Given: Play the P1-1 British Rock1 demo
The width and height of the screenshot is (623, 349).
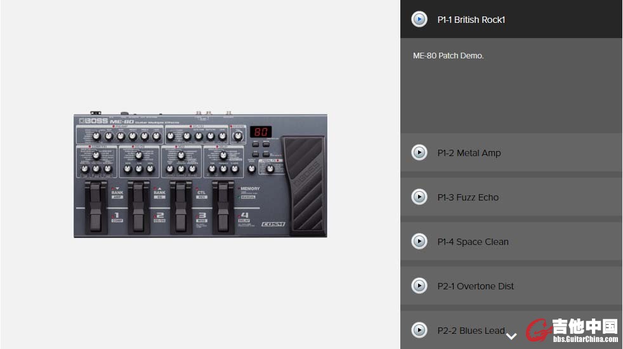Looking at the screenshot, I should coord(419,20).
